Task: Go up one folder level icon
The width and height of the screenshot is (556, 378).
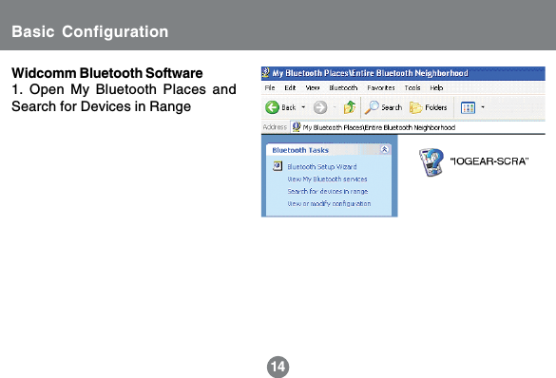Action: tap(350, 107)
